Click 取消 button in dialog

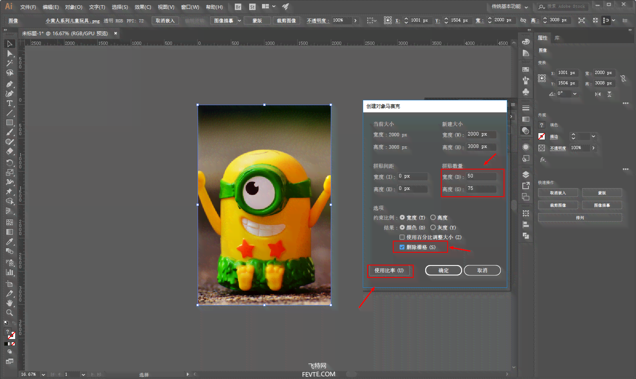point(482,271)
